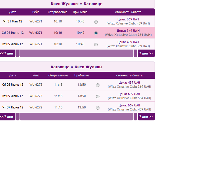Select the Чт 31 Май outbound flight radio button
This screenshot has width=224, height=179.
(x=96, y=22)
